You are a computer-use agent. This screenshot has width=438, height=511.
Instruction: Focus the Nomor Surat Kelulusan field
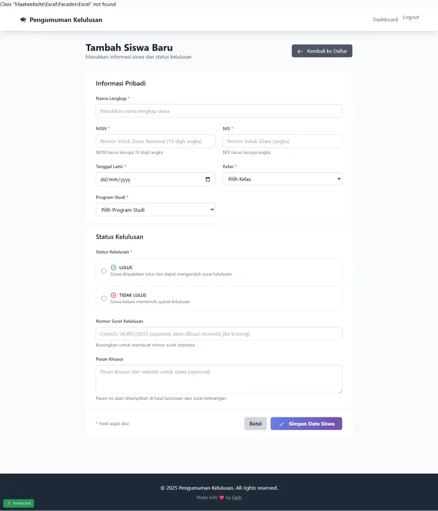point(219,334)
